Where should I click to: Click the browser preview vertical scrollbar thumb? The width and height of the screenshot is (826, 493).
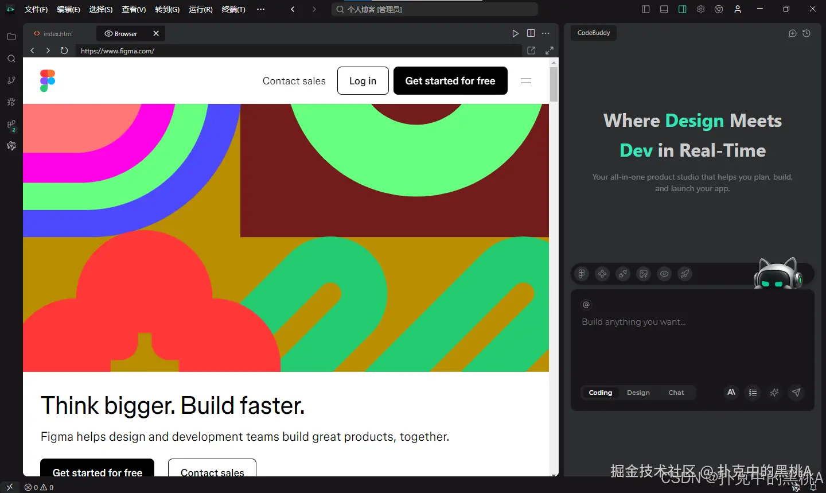[554, 84]
